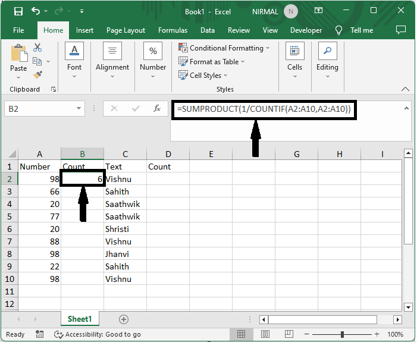Open the Name Box dropdown arrow
Image resolution: width=417 pixels, height=342 pixels.
[79, 108]
